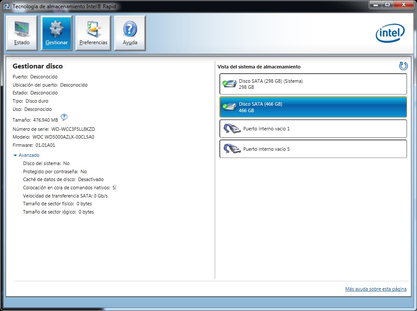Image resolution: width=417 pixels, height=311 pixels.
Task: Click Colocación en cola de comandos nativos
Action: [x=69, y=188]
